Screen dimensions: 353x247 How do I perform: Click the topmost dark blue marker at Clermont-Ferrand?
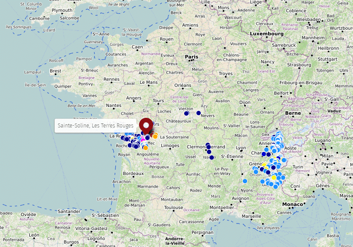[208, 145]
